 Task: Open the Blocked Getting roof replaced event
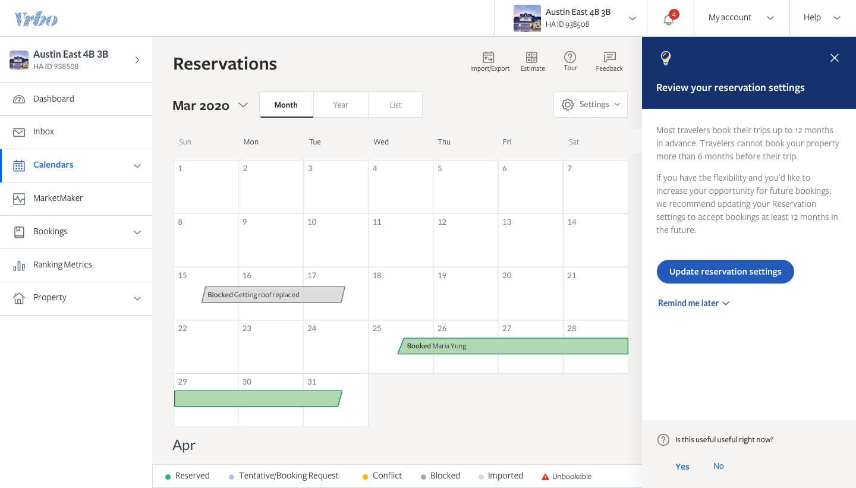click(x=273, y=295)
